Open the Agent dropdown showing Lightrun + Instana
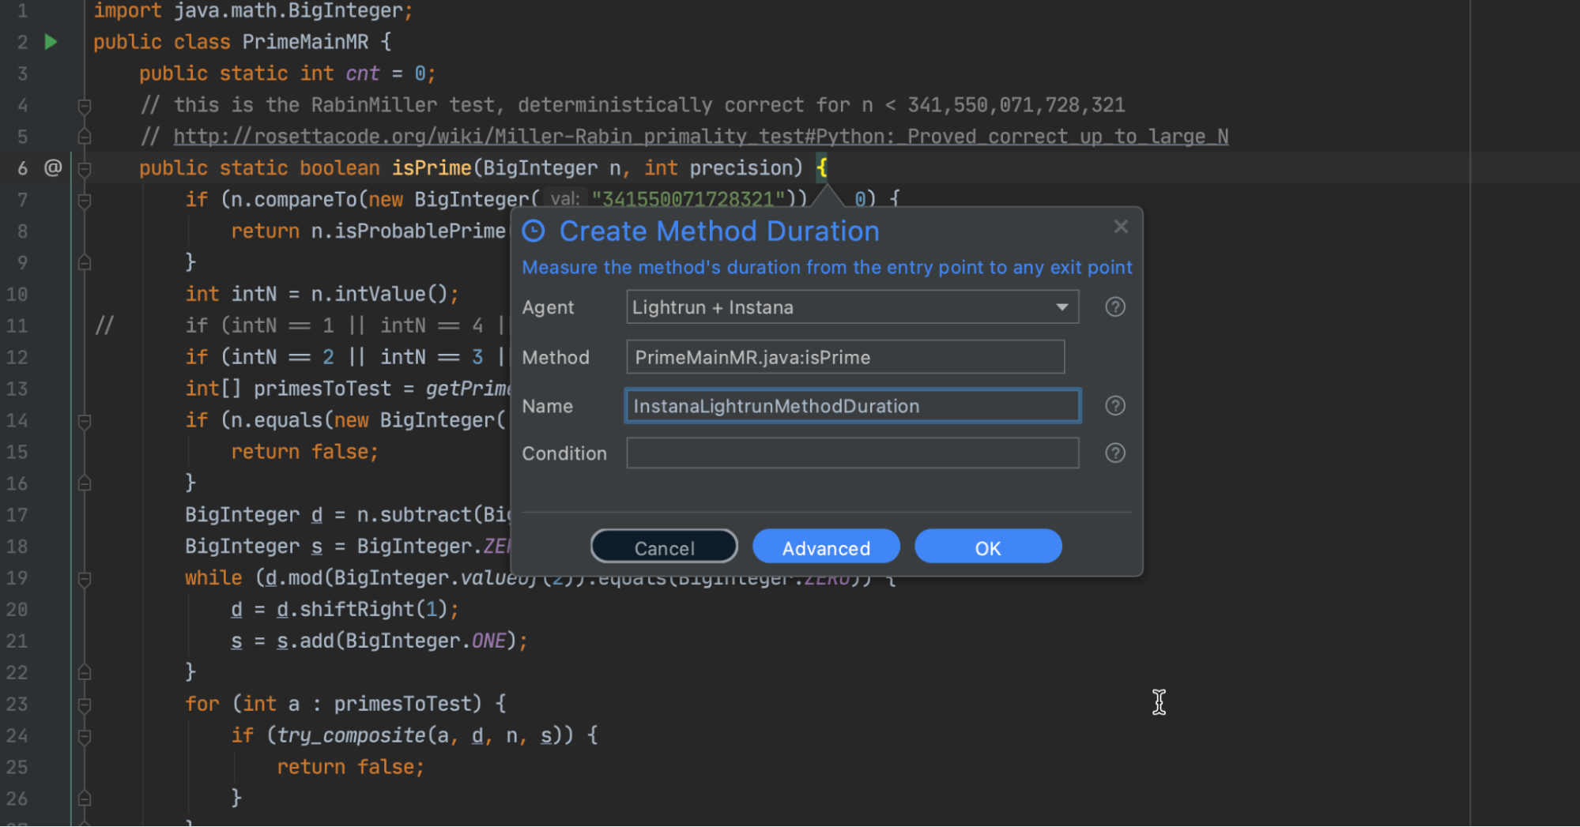The height and width of the screenshot is (827, 1580). [x=1062, y=307]
